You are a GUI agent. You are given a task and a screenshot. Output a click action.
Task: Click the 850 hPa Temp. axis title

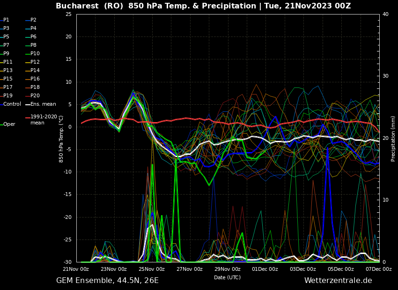[61, 138]
